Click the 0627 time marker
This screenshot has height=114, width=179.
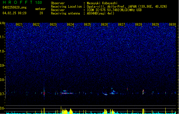point(122,25)
